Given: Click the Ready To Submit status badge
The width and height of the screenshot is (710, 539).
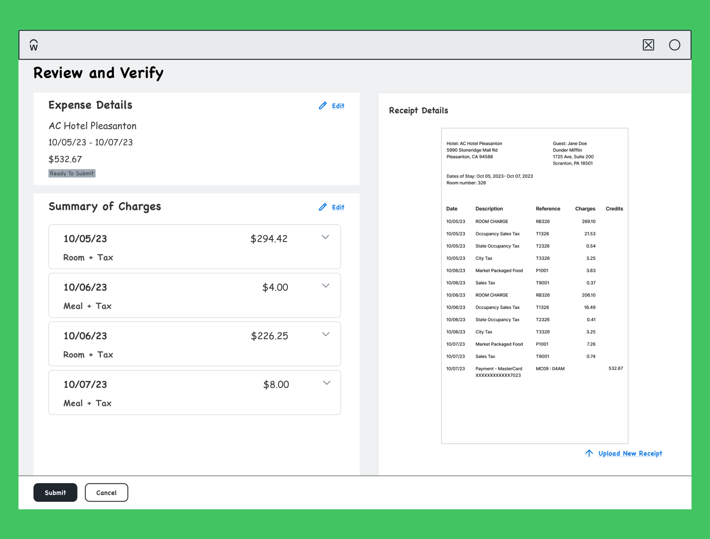Looking at the screenshot, I should [x=72, y=173].
